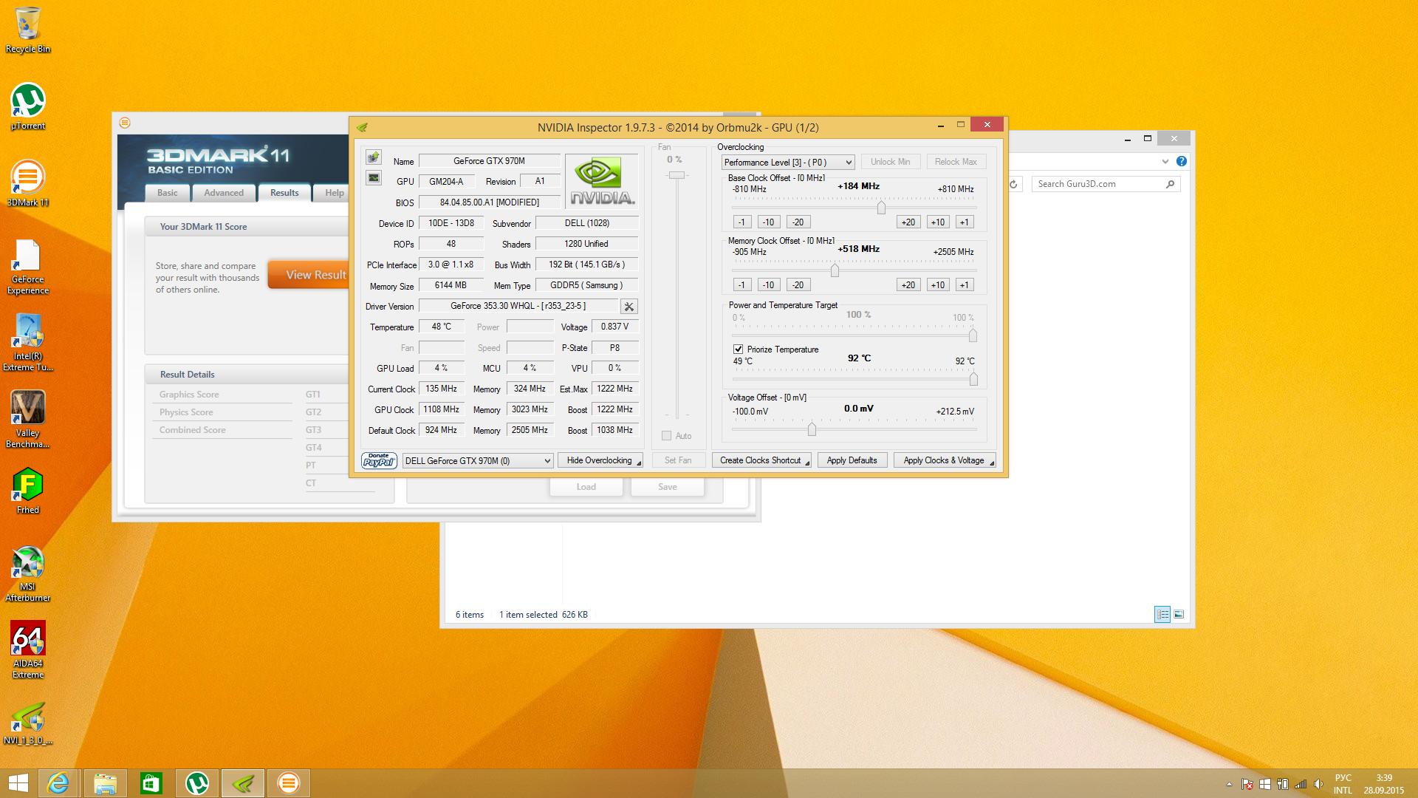Open GeForce Experience desktop icon
This screenshot has height=798, width=1418.
coord(28,267)
